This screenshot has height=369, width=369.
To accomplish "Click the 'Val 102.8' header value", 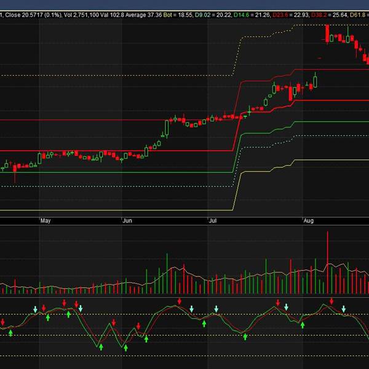I will [112, 15].
